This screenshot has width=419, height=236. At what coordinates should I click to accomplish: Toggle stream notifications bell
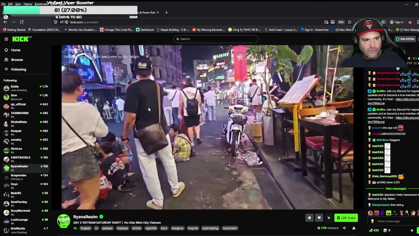pos(309,218)
